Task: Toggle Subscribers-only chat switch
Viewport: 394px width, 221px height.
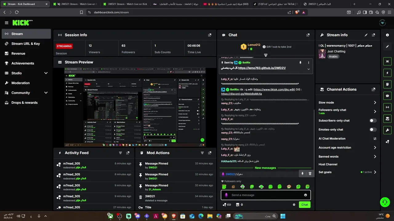Action: 373,121
